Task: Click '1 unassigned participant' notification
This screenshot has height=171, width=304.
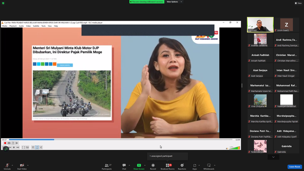Action: click(x=168, y=156)
